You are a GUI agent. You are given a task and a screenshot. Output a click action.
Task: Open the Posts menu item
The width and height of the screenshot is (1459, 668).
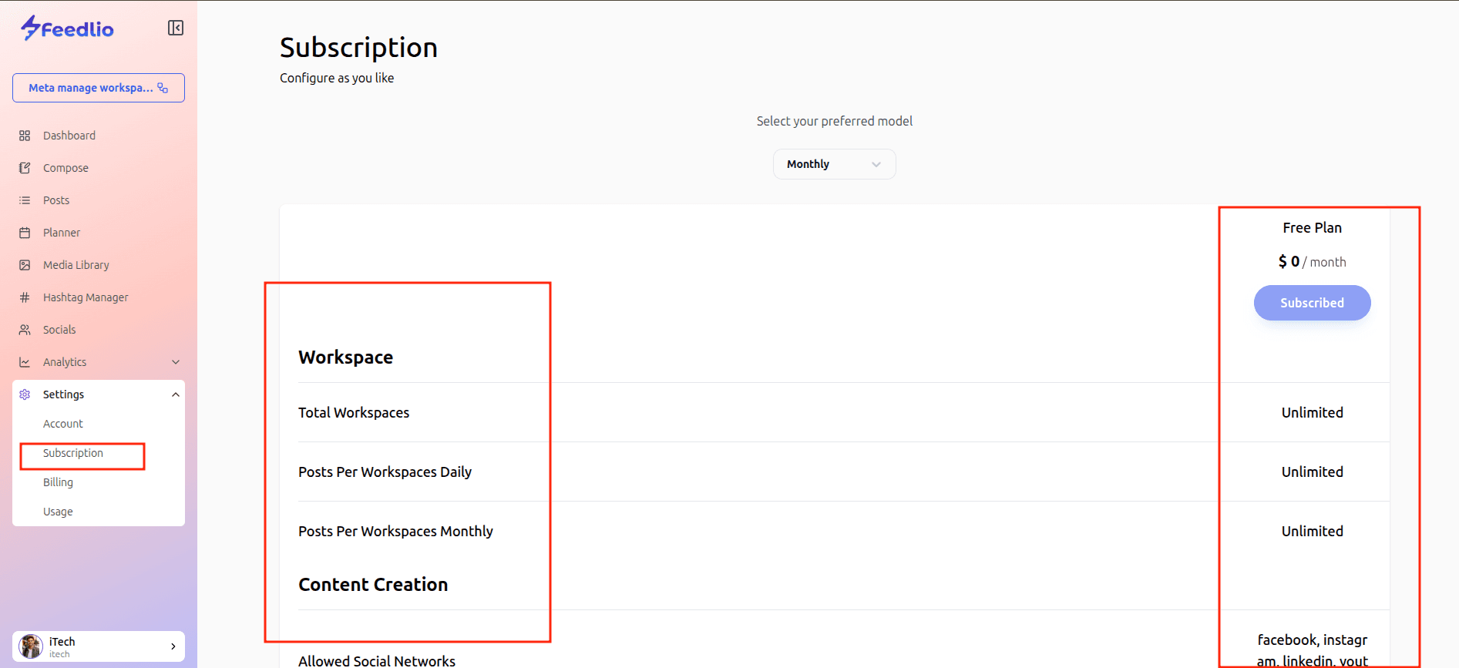[x=56, y=200]
